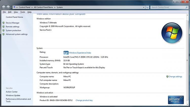Click the vertical scrollbar up arrow
The image size is (190, 107).
coord(187,15)
